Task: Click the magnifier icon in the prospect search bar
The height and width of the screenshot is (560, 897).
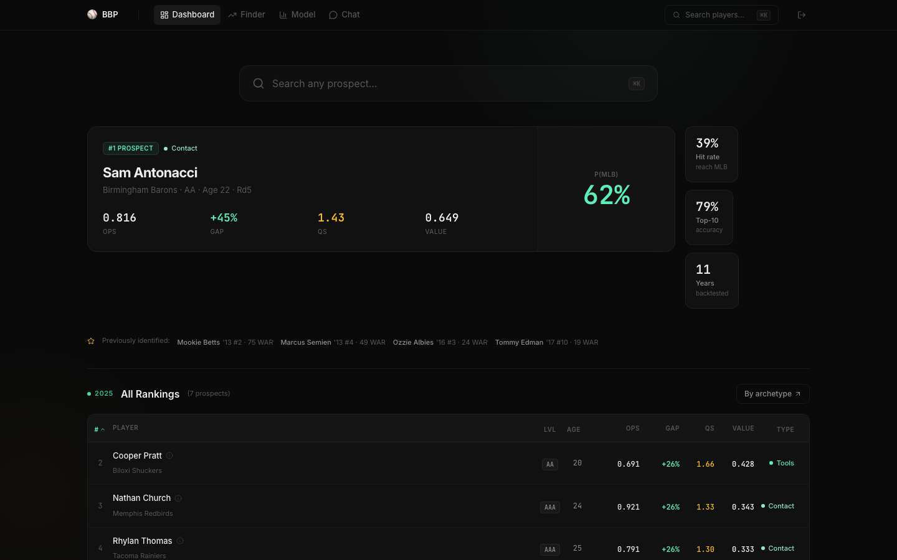Action: pos(259,83)
